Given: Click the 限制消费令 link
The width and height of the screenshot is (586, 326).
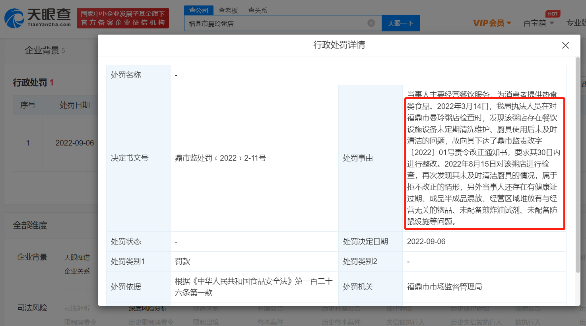Looking at the screenshot, I should pyautogui.click(x=80, y=322).
